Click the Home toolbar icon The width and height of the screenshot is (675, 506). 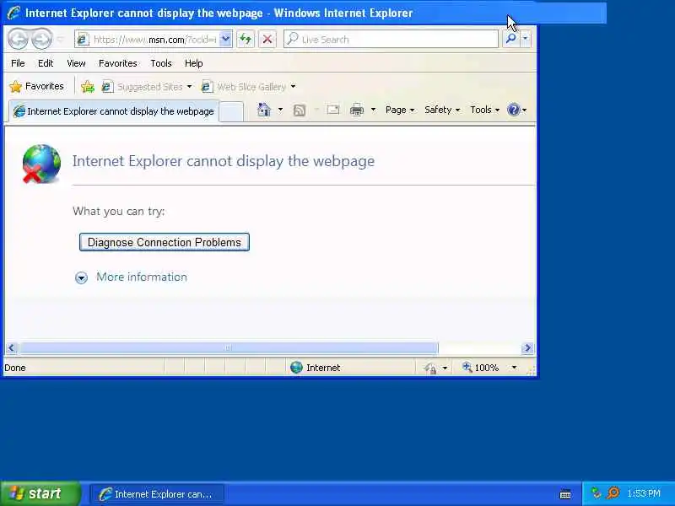(264, 110)
